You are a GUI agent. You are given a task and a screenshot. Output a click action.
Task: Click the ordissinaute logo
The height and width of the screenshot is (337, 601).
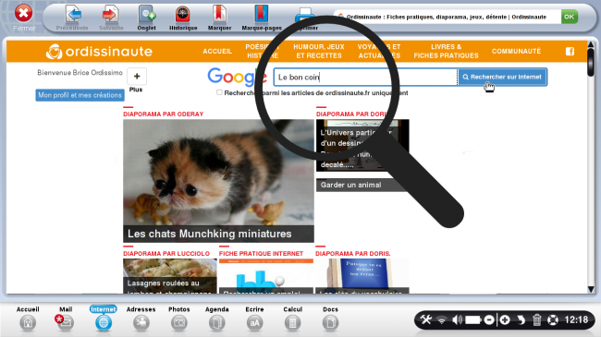point(99,52)
